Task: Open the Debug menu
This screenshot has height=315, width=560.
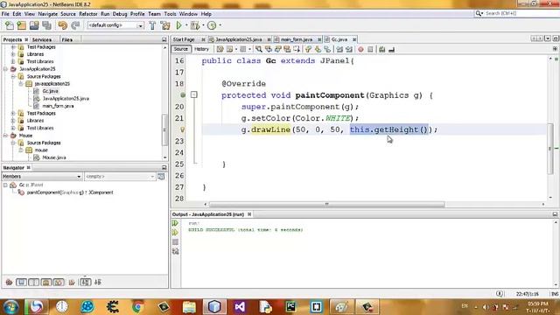Action: click(120, 14)
